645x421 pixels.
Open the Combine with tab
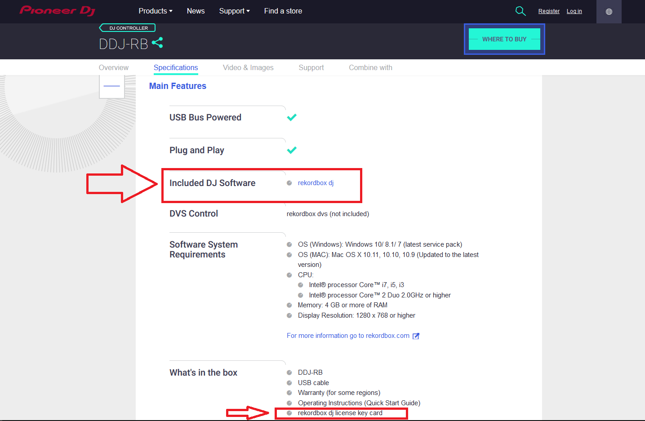pyautogui.click(x=370, y=67)
